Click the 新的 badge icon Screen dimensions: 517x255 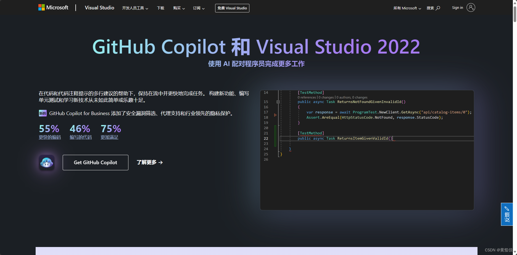pyautogui.click(x=43, y=113)
